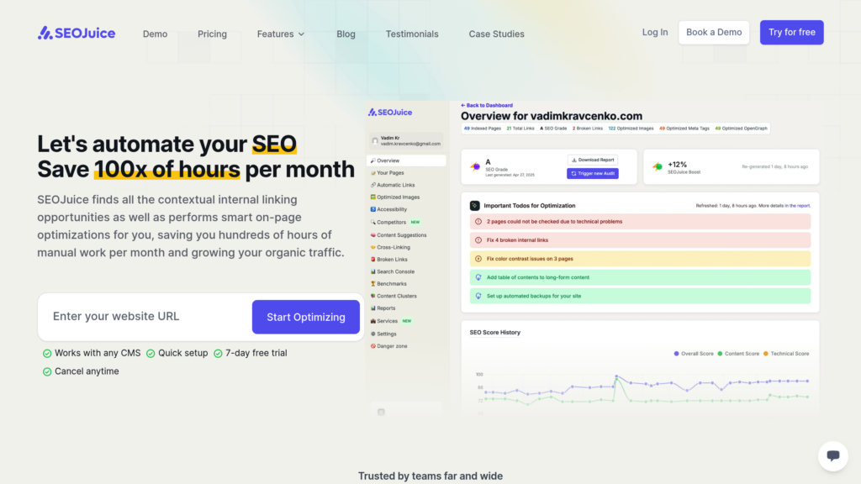Click Back to Dashboard link
This screenshot has height=484, width=861.
point(487,105)
